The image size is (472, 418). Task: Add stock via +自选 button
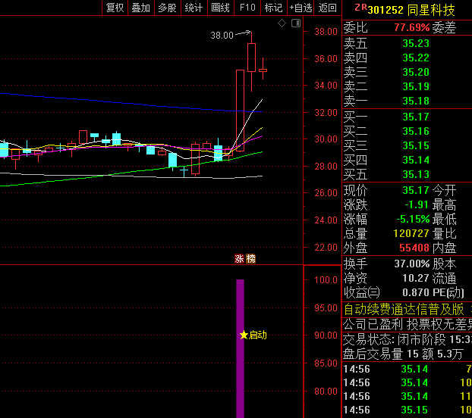(301, 8)
